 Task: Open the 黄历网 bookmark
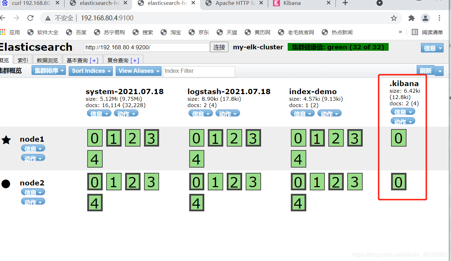tap(257, 32)
